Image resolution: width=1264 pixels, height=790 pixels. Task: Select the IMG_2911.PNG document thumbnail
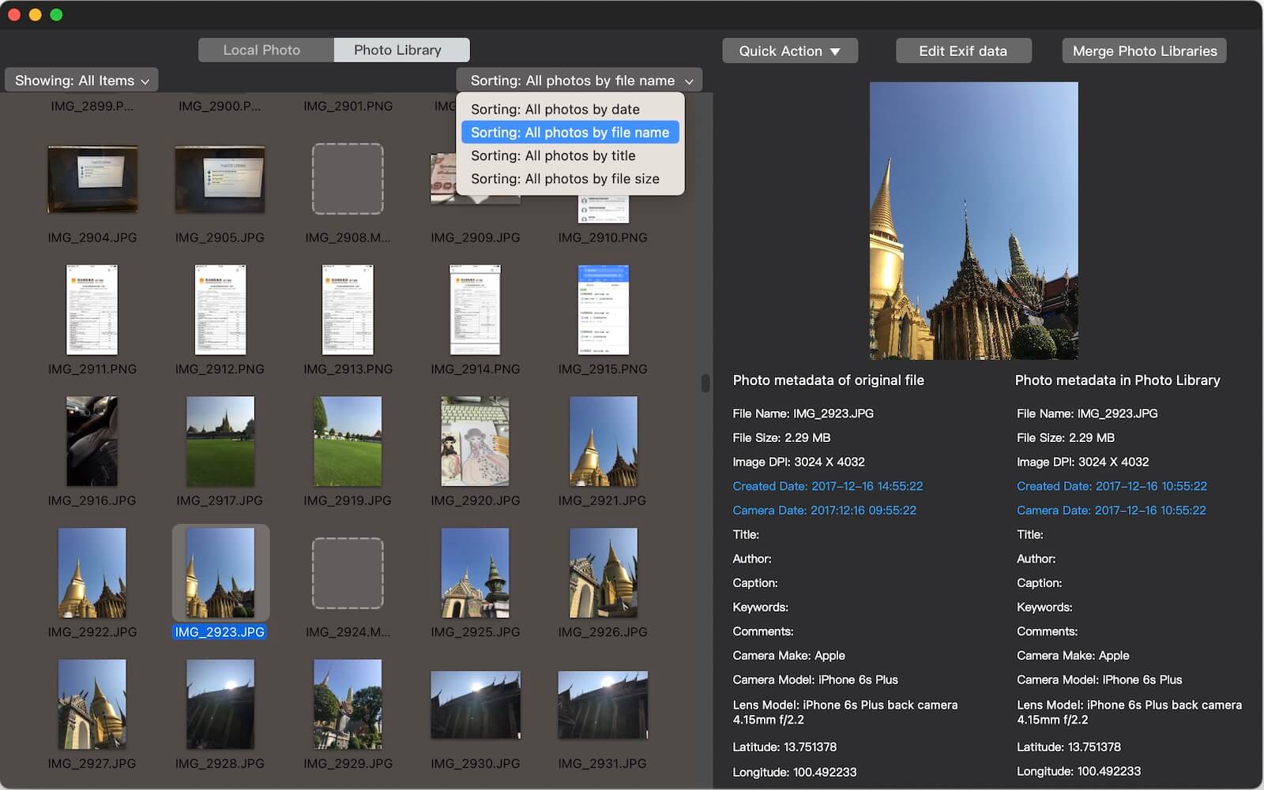92,309
